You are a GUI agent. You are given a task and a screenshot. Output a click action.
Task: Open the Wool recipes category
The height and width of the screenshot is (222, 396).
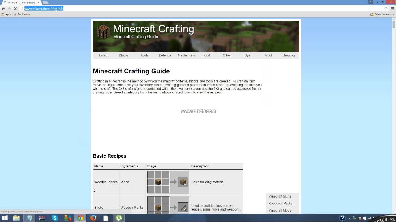click(x=268, y=55)
